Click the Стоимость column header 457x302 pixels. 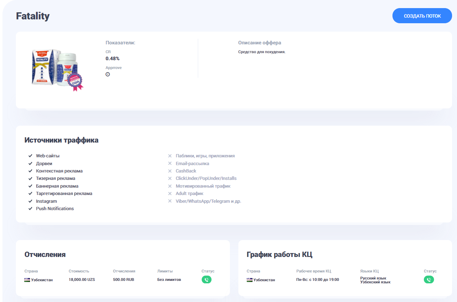coord(79,271)
